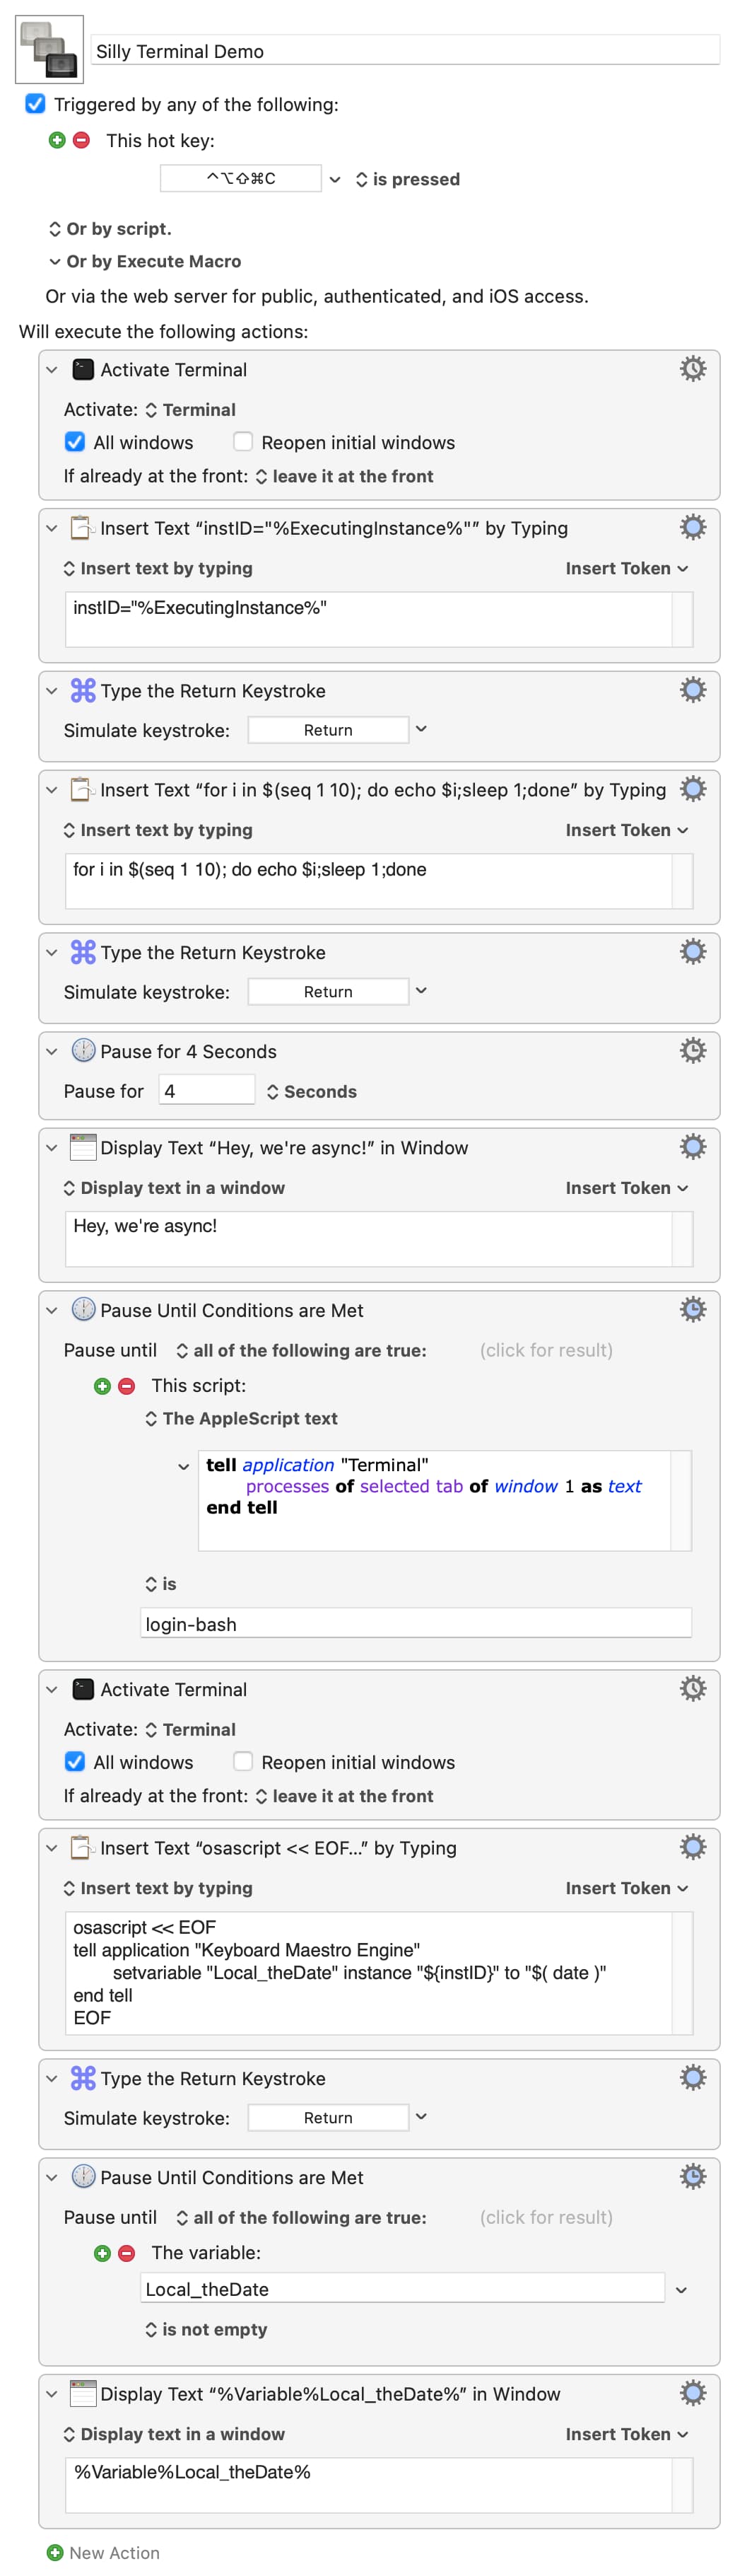This screenshot has width=735, height=2576.
Task: Open gear menu for osascript Insert Text action
Action: [x=692, y=1846]
